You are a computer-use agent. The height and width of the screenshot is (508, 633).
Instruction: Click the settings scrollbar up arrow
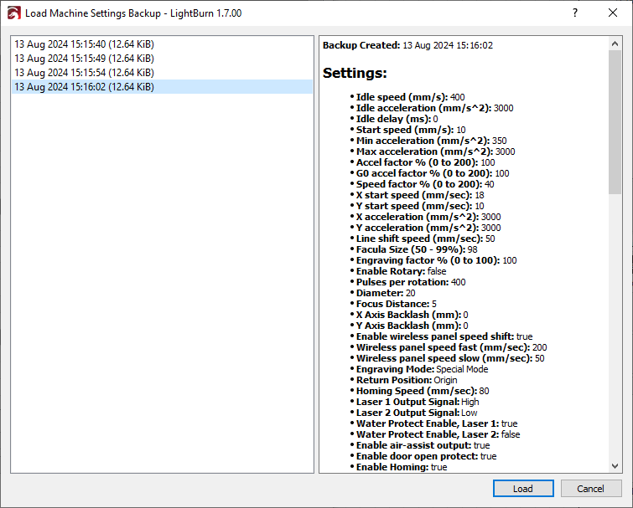point(615,44)
